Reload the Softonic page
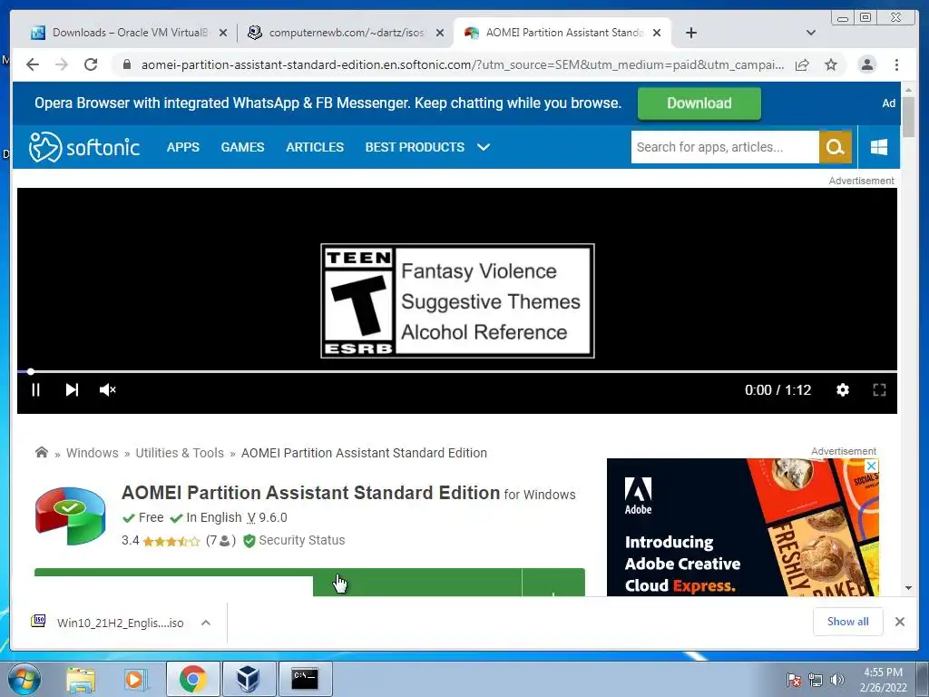Screen dimensions: 929x697 pyautogui.click(x=91, y=64)
